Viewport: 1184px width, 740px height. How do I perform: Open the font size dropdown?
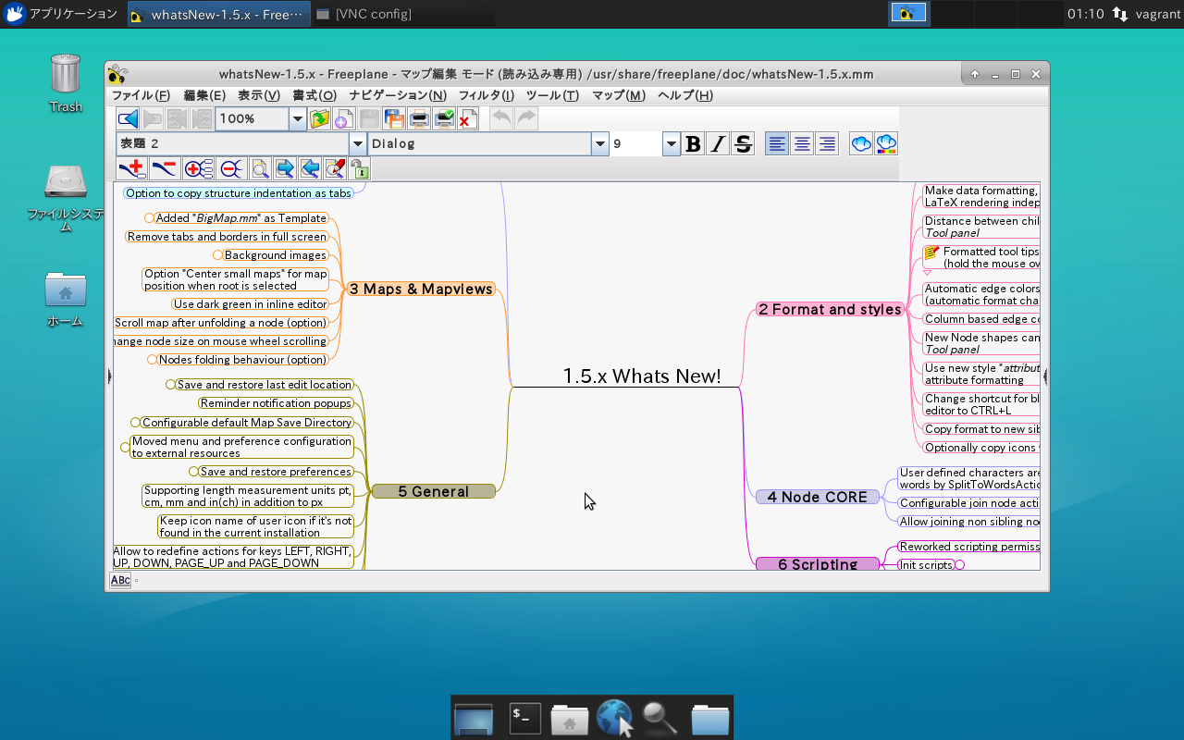(x=672, y=143)
